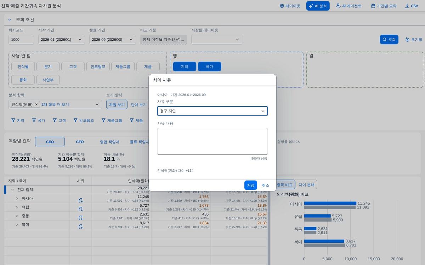
Task: Select the 인코텀즈 dimension chip
Action: point(98,66)
